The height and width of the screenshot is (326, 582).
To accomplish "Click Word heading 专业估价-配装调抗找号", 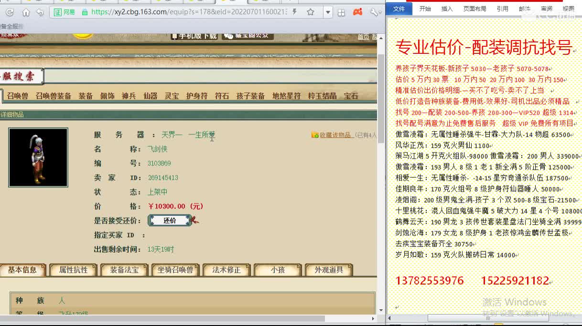I will click(x=484, y=48).
